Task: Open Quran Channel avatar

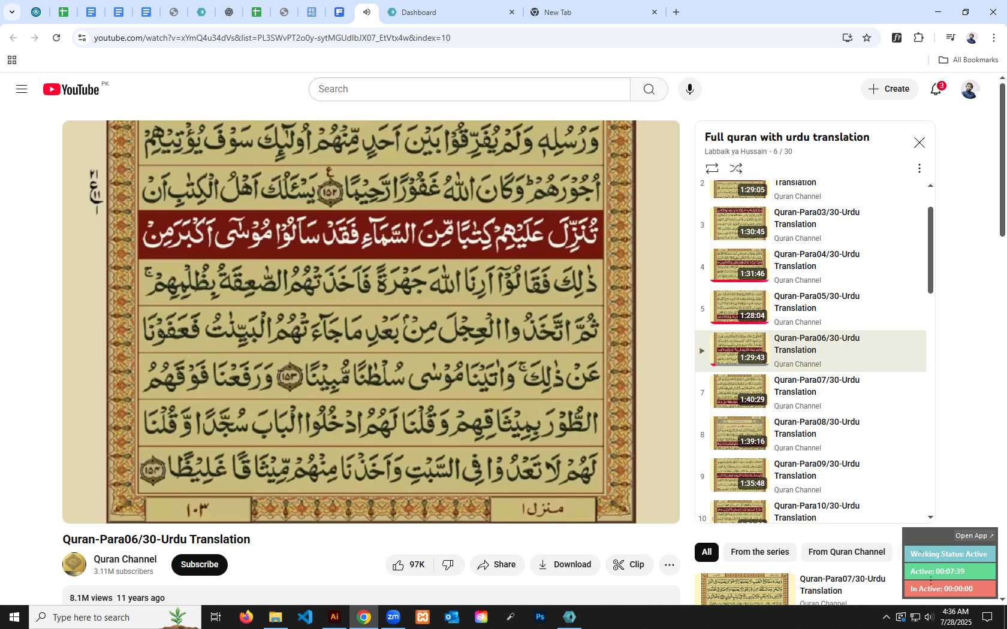Action: [74, 564]
